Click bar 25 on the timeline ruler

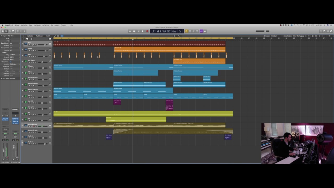(234, 38)
